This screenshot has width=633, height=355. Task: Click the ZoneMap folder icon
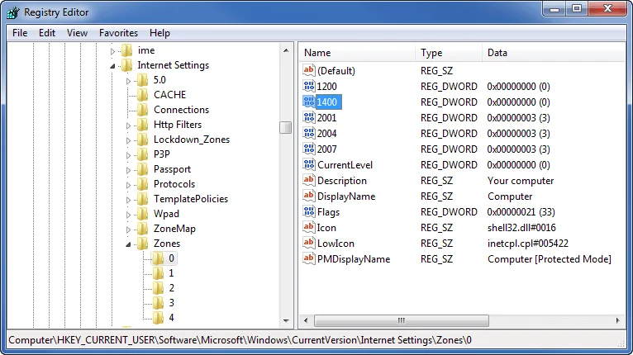[x=142, y=229]
